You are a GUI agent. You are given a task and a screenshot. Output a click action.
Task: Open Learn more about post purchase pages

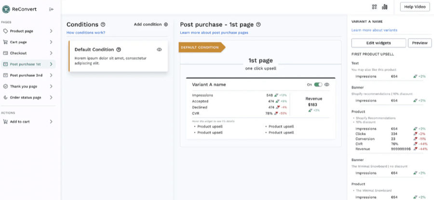point(214,33)
